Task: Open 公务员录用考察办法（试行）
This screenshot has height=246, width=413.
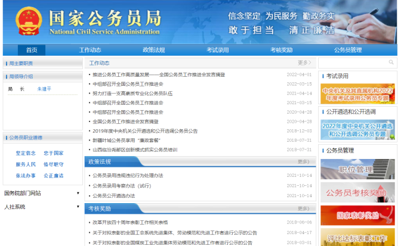Action: coord(122,186)
